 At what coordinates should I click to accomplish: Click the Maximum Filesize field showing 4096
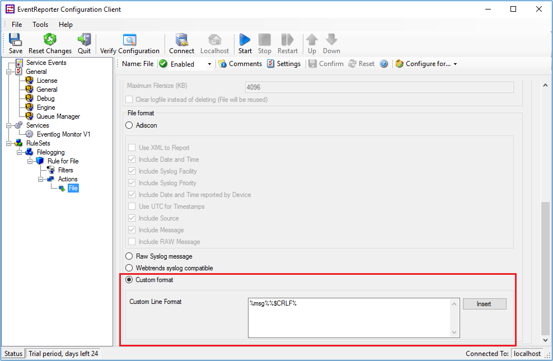(379, 87)
